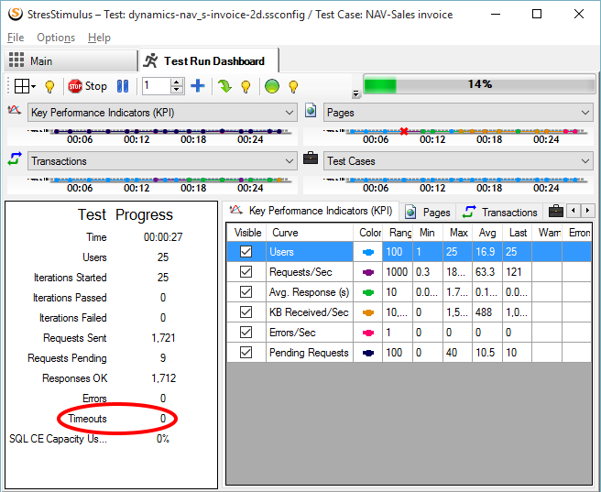Click the green circle status icon
Screen dimensions: 601x492
[272, 86]
